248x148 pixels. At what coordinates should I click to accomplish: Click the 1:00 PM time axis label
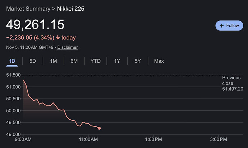click(x=155, y=139)
